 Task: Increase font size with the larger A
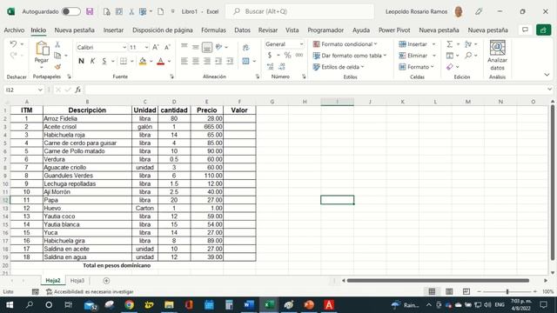coord(156,47)
